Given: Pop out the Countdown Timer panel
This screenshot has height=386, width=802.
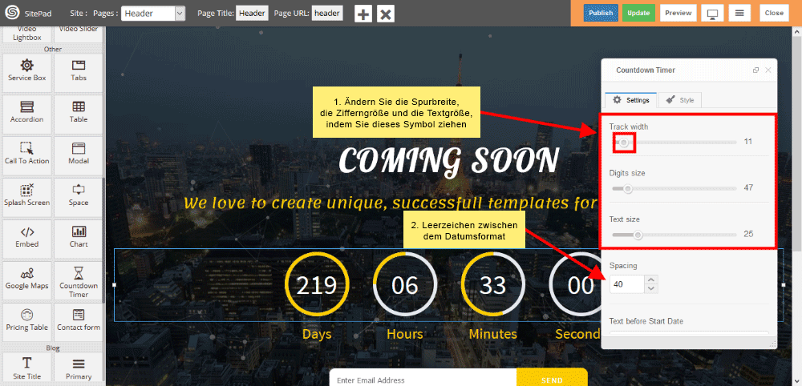Looking at the screenshot, I should (755, 70).
